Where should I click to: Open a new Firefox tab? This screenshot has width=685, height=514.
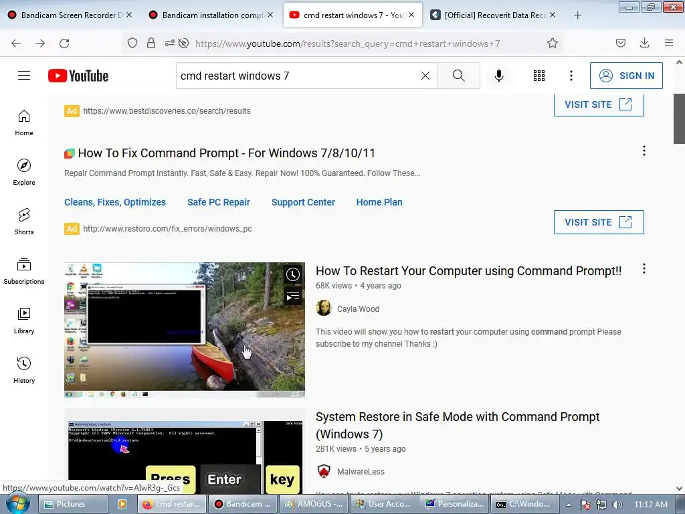click(x=577, y=15)
